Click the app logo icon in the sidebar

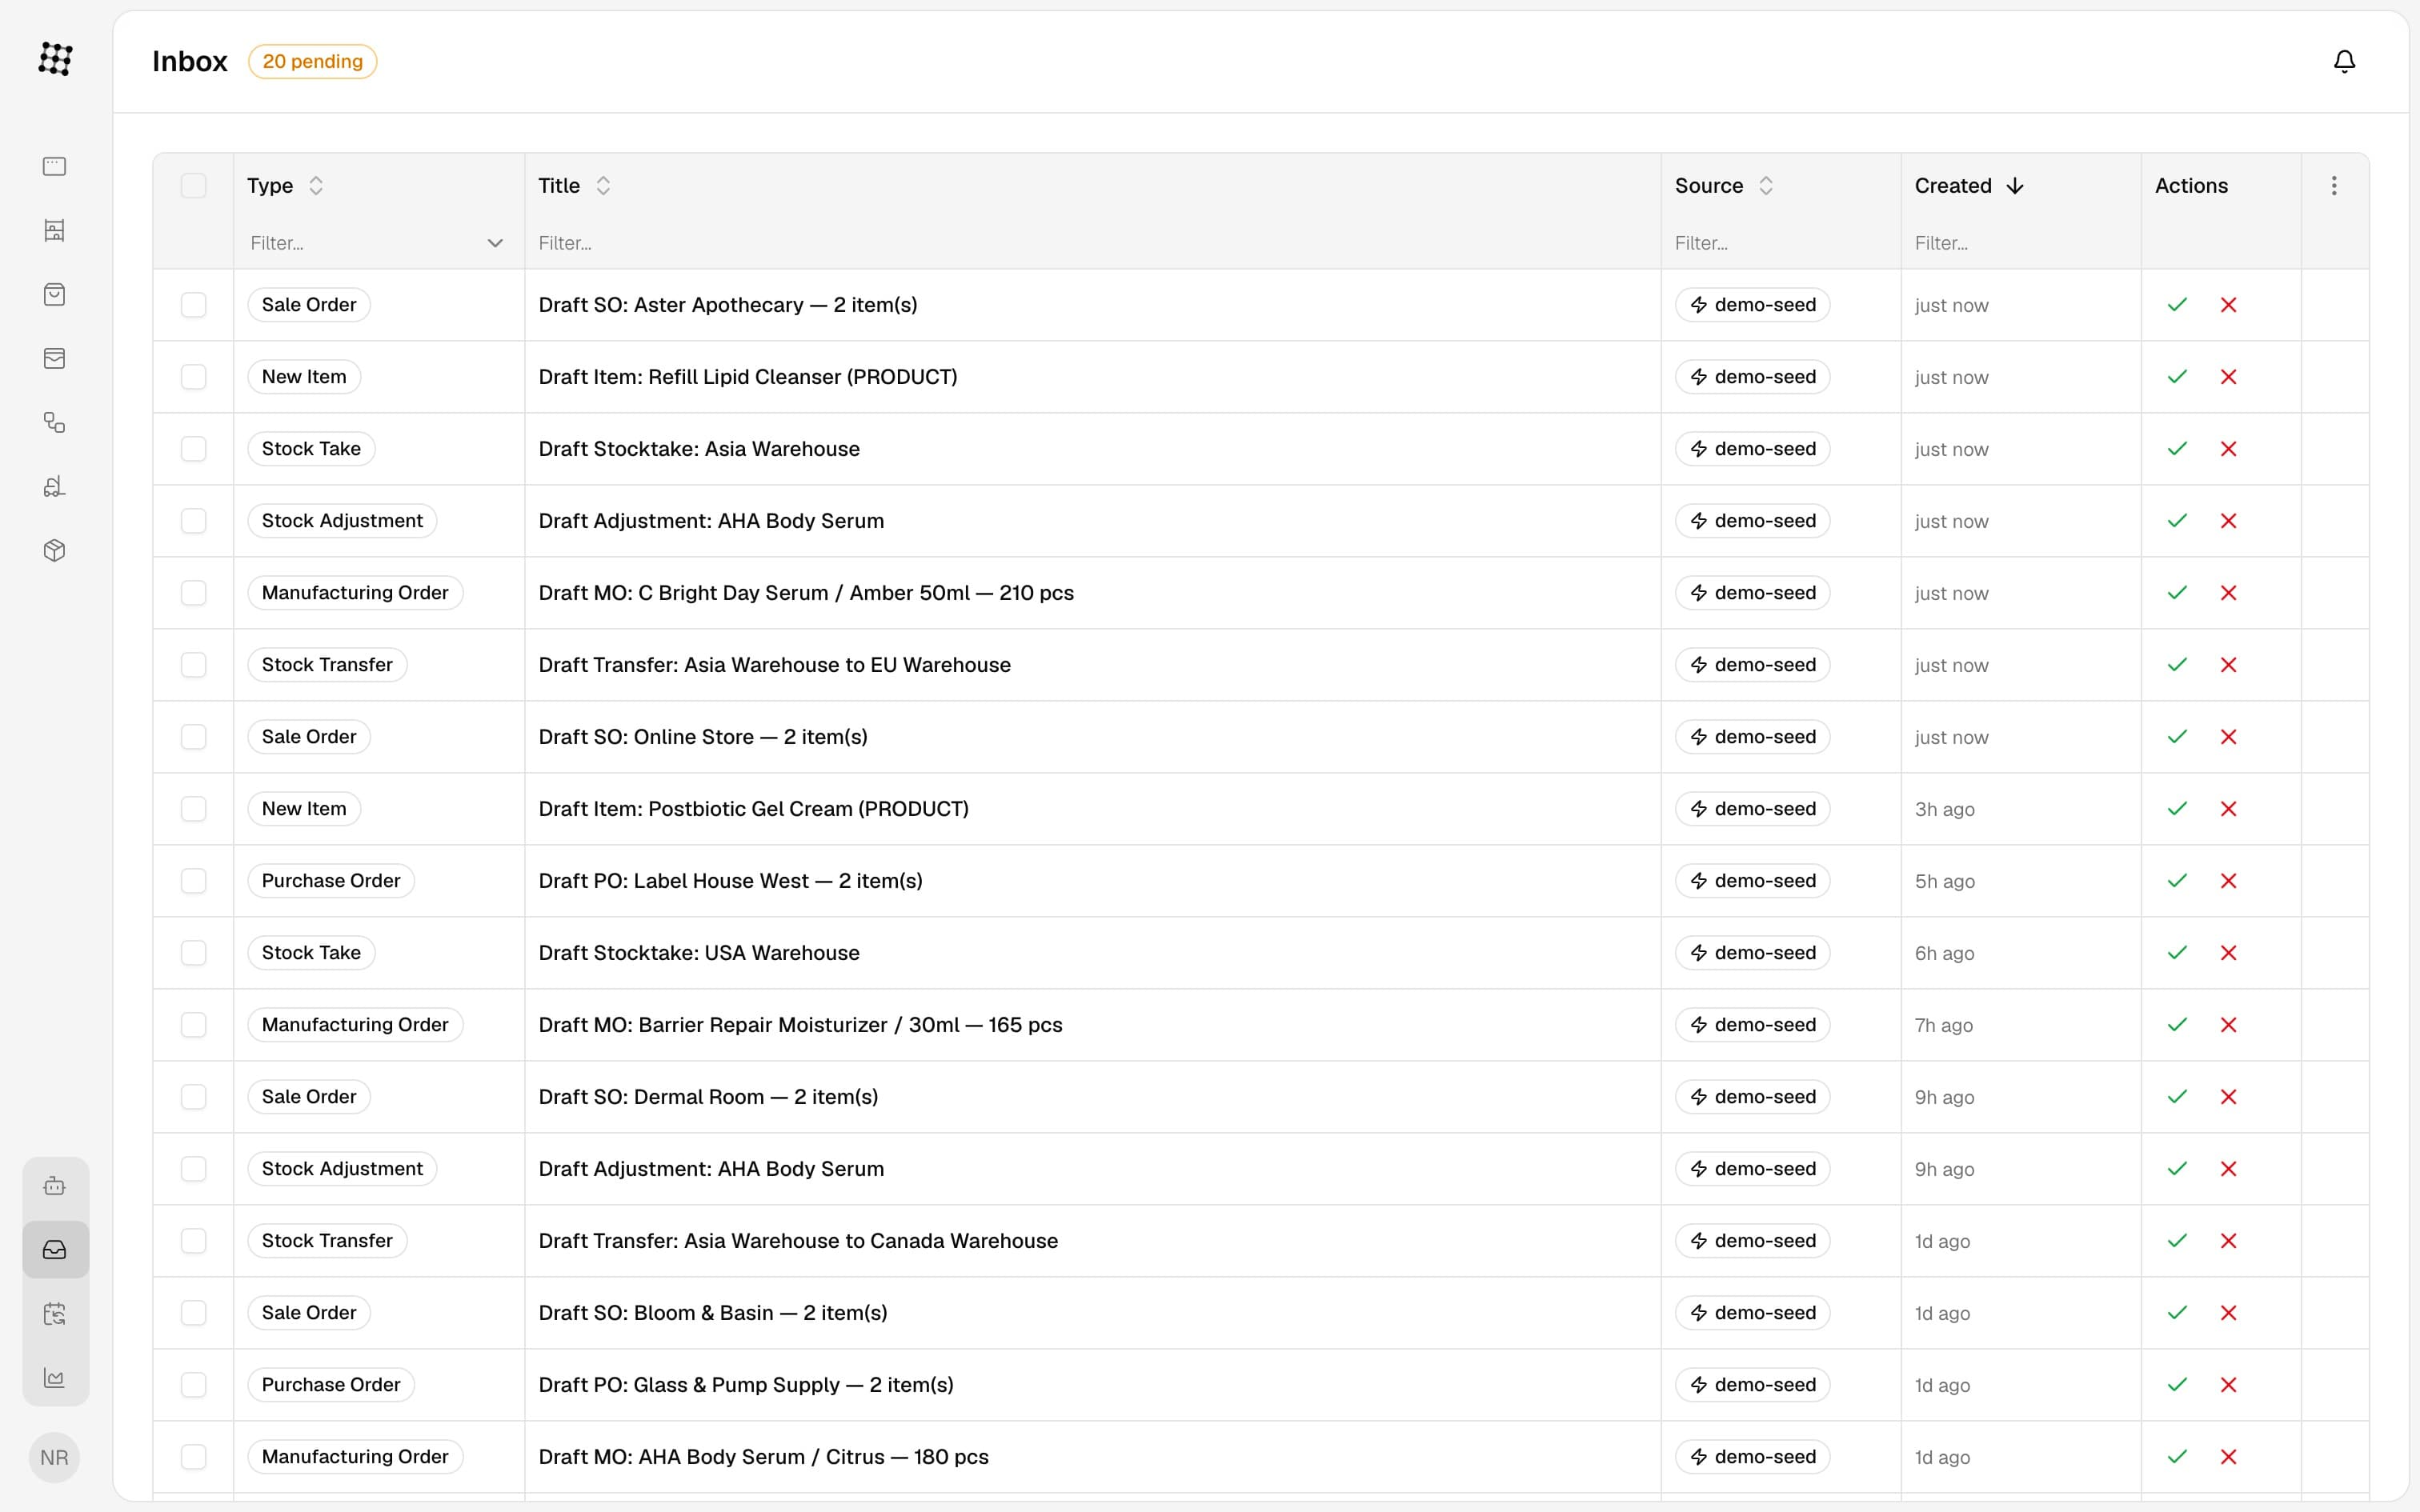click(x=55, y=59)
